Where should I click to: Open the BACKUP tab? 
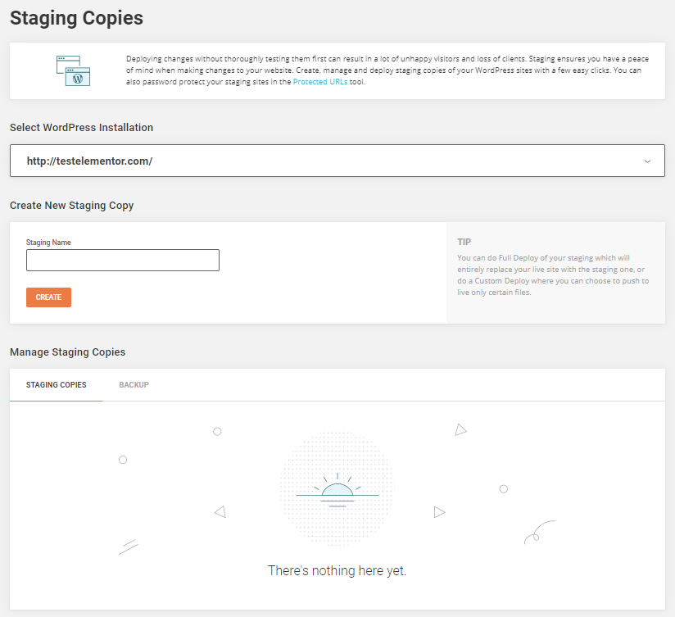(134, 385)
